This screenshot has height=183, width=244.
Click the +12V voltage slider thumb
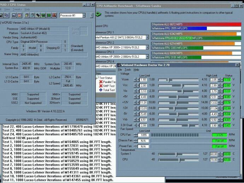[x=176, y=103]
